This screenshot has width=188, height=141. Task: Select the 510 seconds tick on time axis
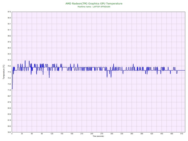182,134
